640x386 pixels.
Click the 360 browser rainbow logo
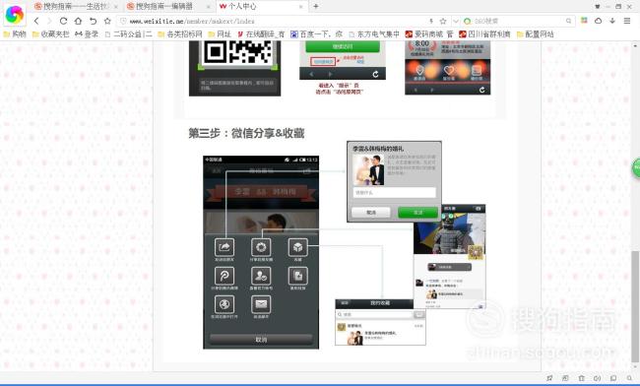pyautogui.click(x=15, y=15)
